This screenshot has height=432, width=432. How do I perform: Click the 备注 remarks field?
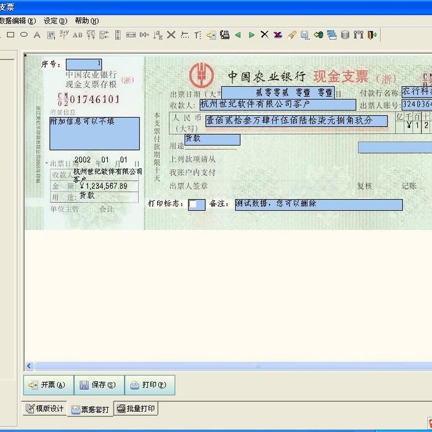tap(319, 205)
